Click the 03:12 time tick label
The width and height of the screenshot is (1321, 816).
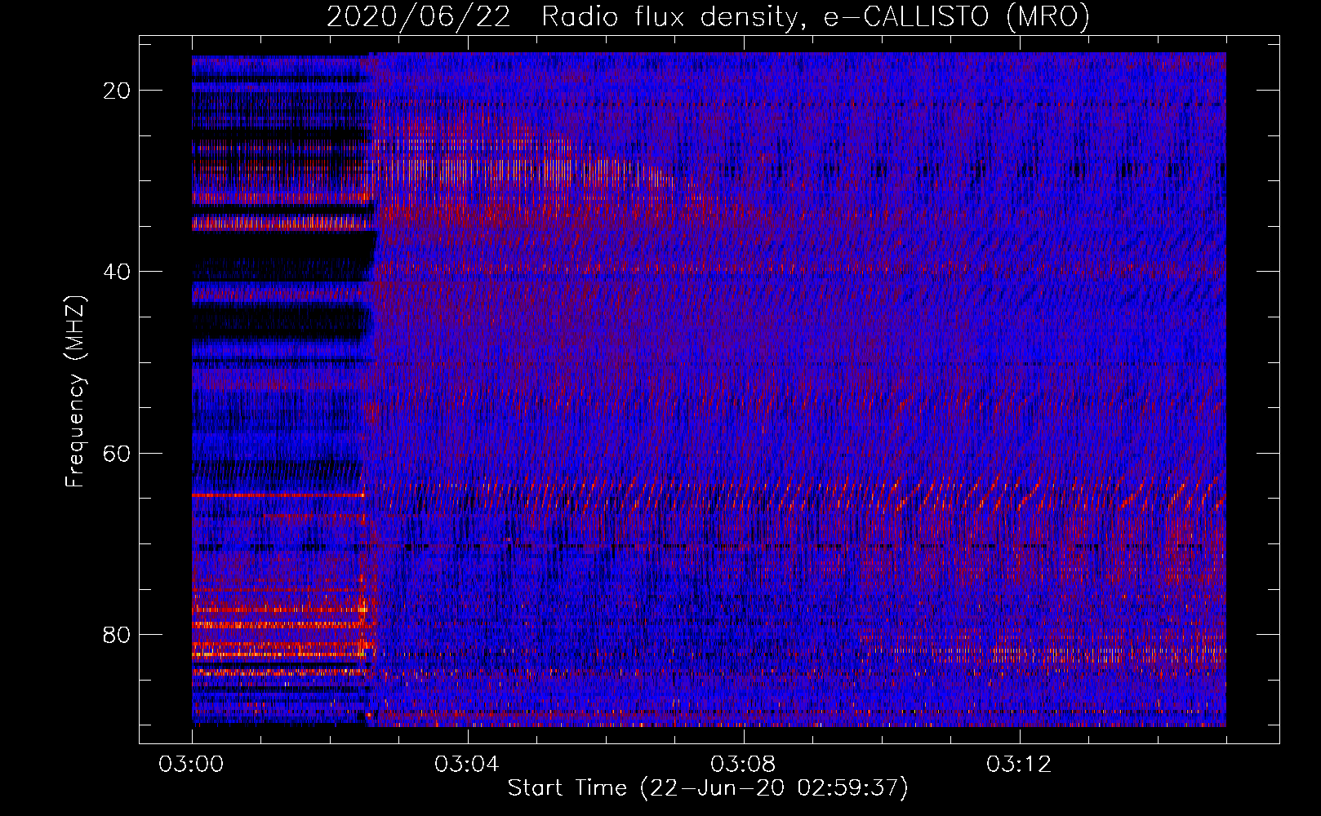click(x=1019, y=765)
